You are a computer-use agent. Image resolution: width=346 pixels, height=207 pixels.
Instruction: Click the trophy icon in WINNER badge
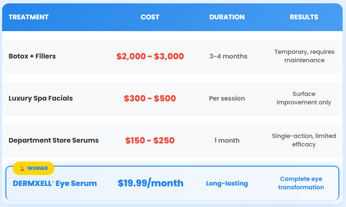point(22,168)
